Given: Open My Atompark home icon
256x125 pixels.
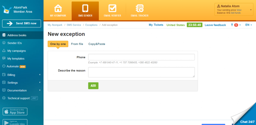Looking at the screenshot, I should [x=58, y=8].
